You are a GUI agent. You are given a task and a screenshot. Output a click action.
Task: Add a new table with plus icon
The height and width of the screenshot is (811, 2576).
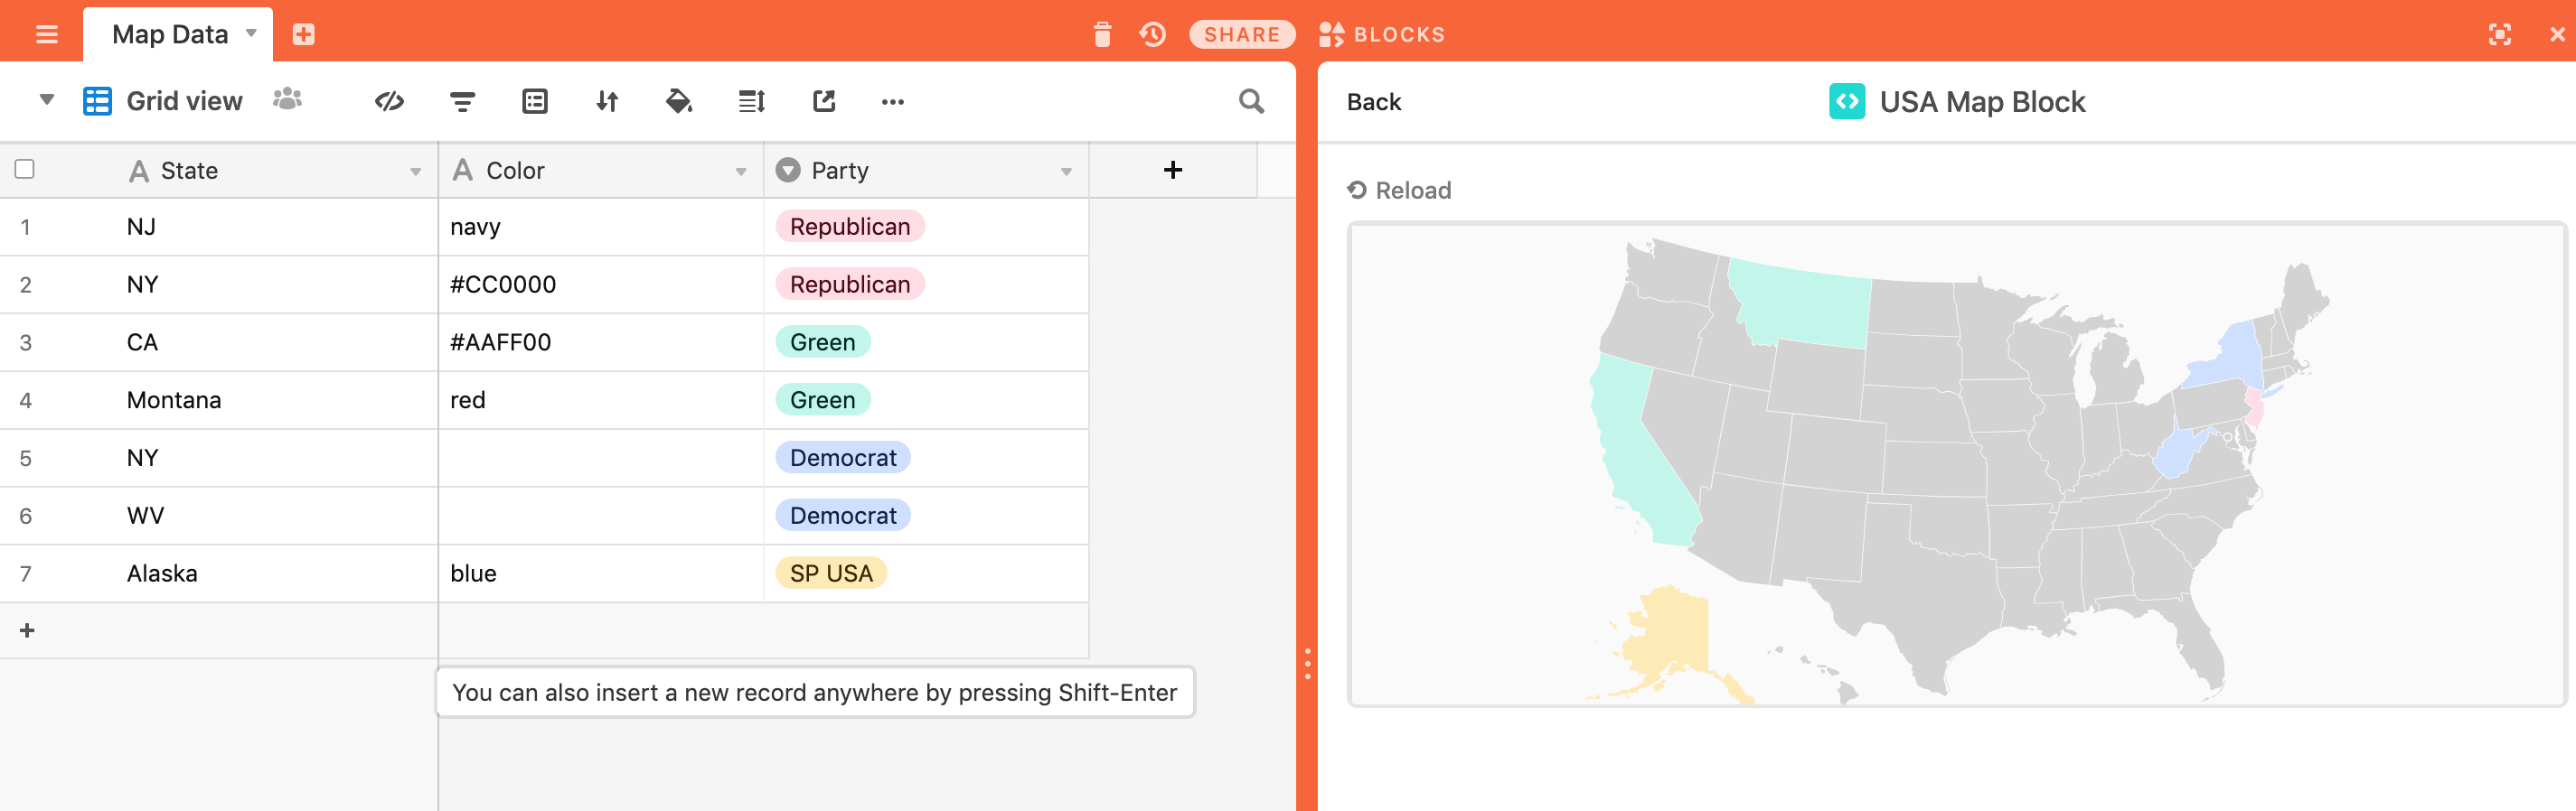(x=304, y=35)
